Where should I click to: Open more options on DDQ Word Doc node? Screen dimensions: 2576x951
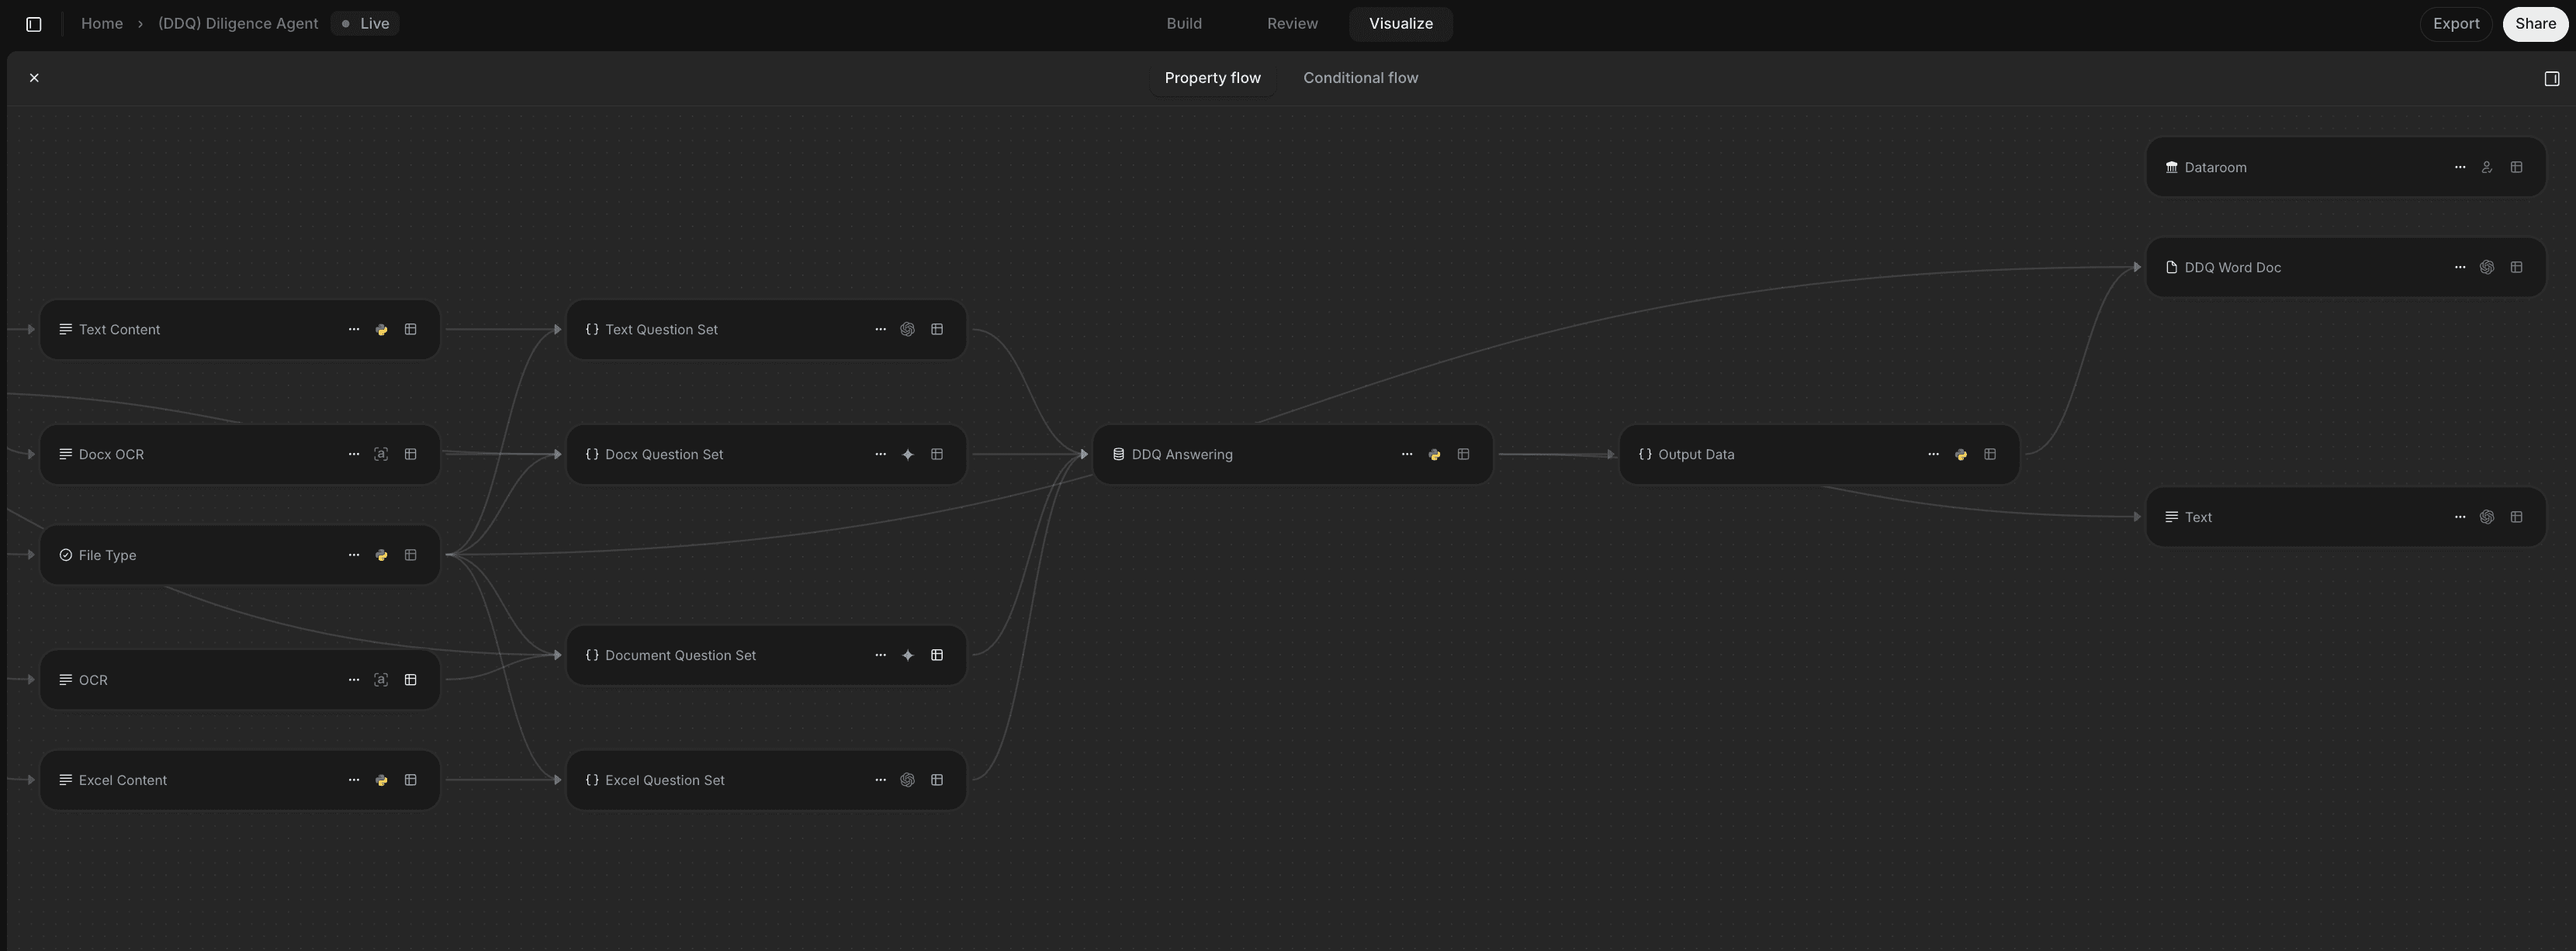coord(2459,267)
